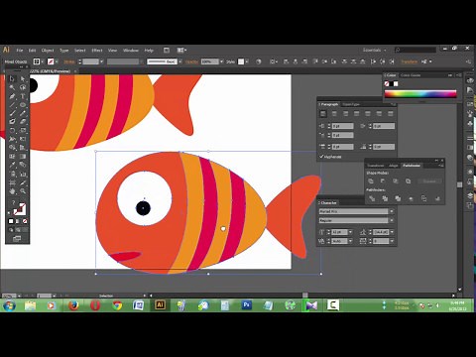Switch to the Align panel tab
The image size is (476, 357).
[x=394, y=166]
